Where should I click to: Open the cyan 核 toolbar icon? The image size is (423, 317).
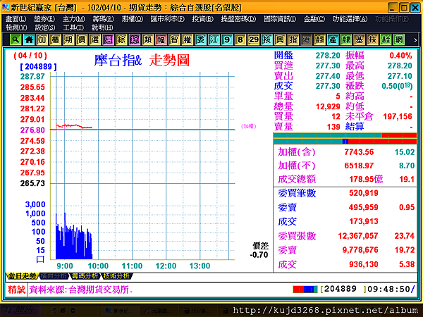tap(266, 40)
